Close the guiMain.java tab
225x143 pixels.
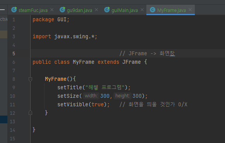point(142,10)
